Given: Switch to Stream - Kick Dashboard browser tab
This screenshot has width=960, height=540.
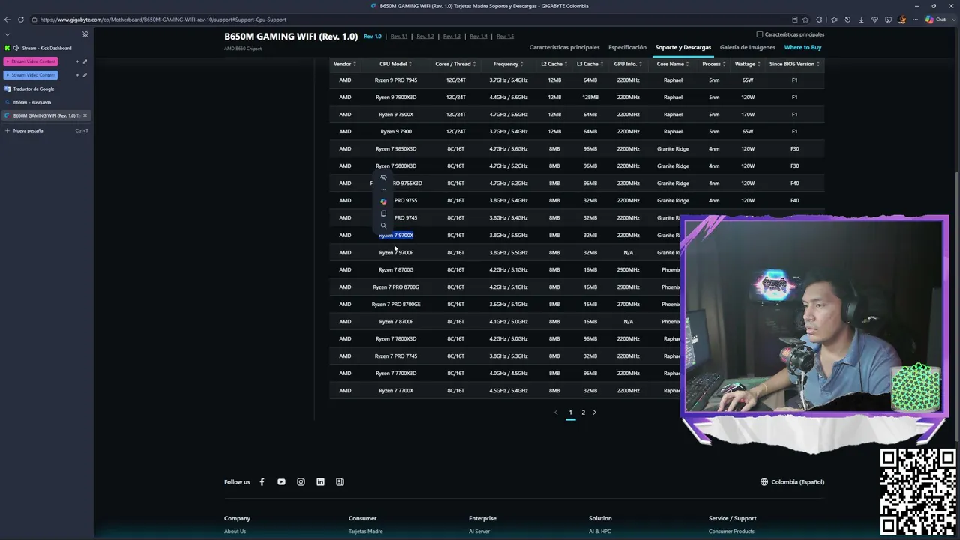Looking at the screenshot, I should pos(46,48).
